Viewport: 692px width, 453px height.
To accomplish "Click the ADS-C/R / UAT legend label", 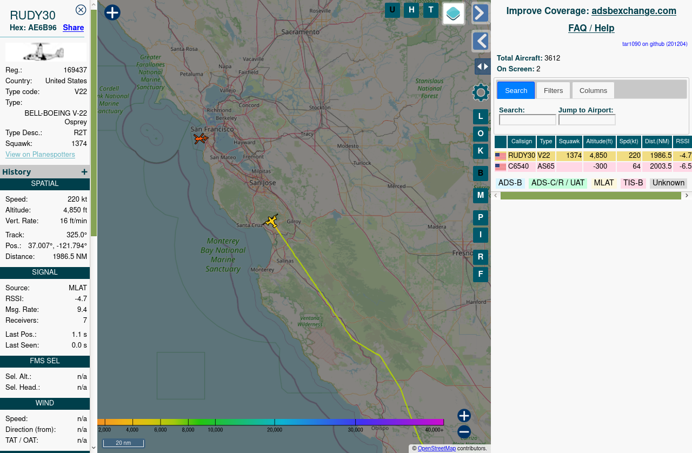I will coord(558,183).
